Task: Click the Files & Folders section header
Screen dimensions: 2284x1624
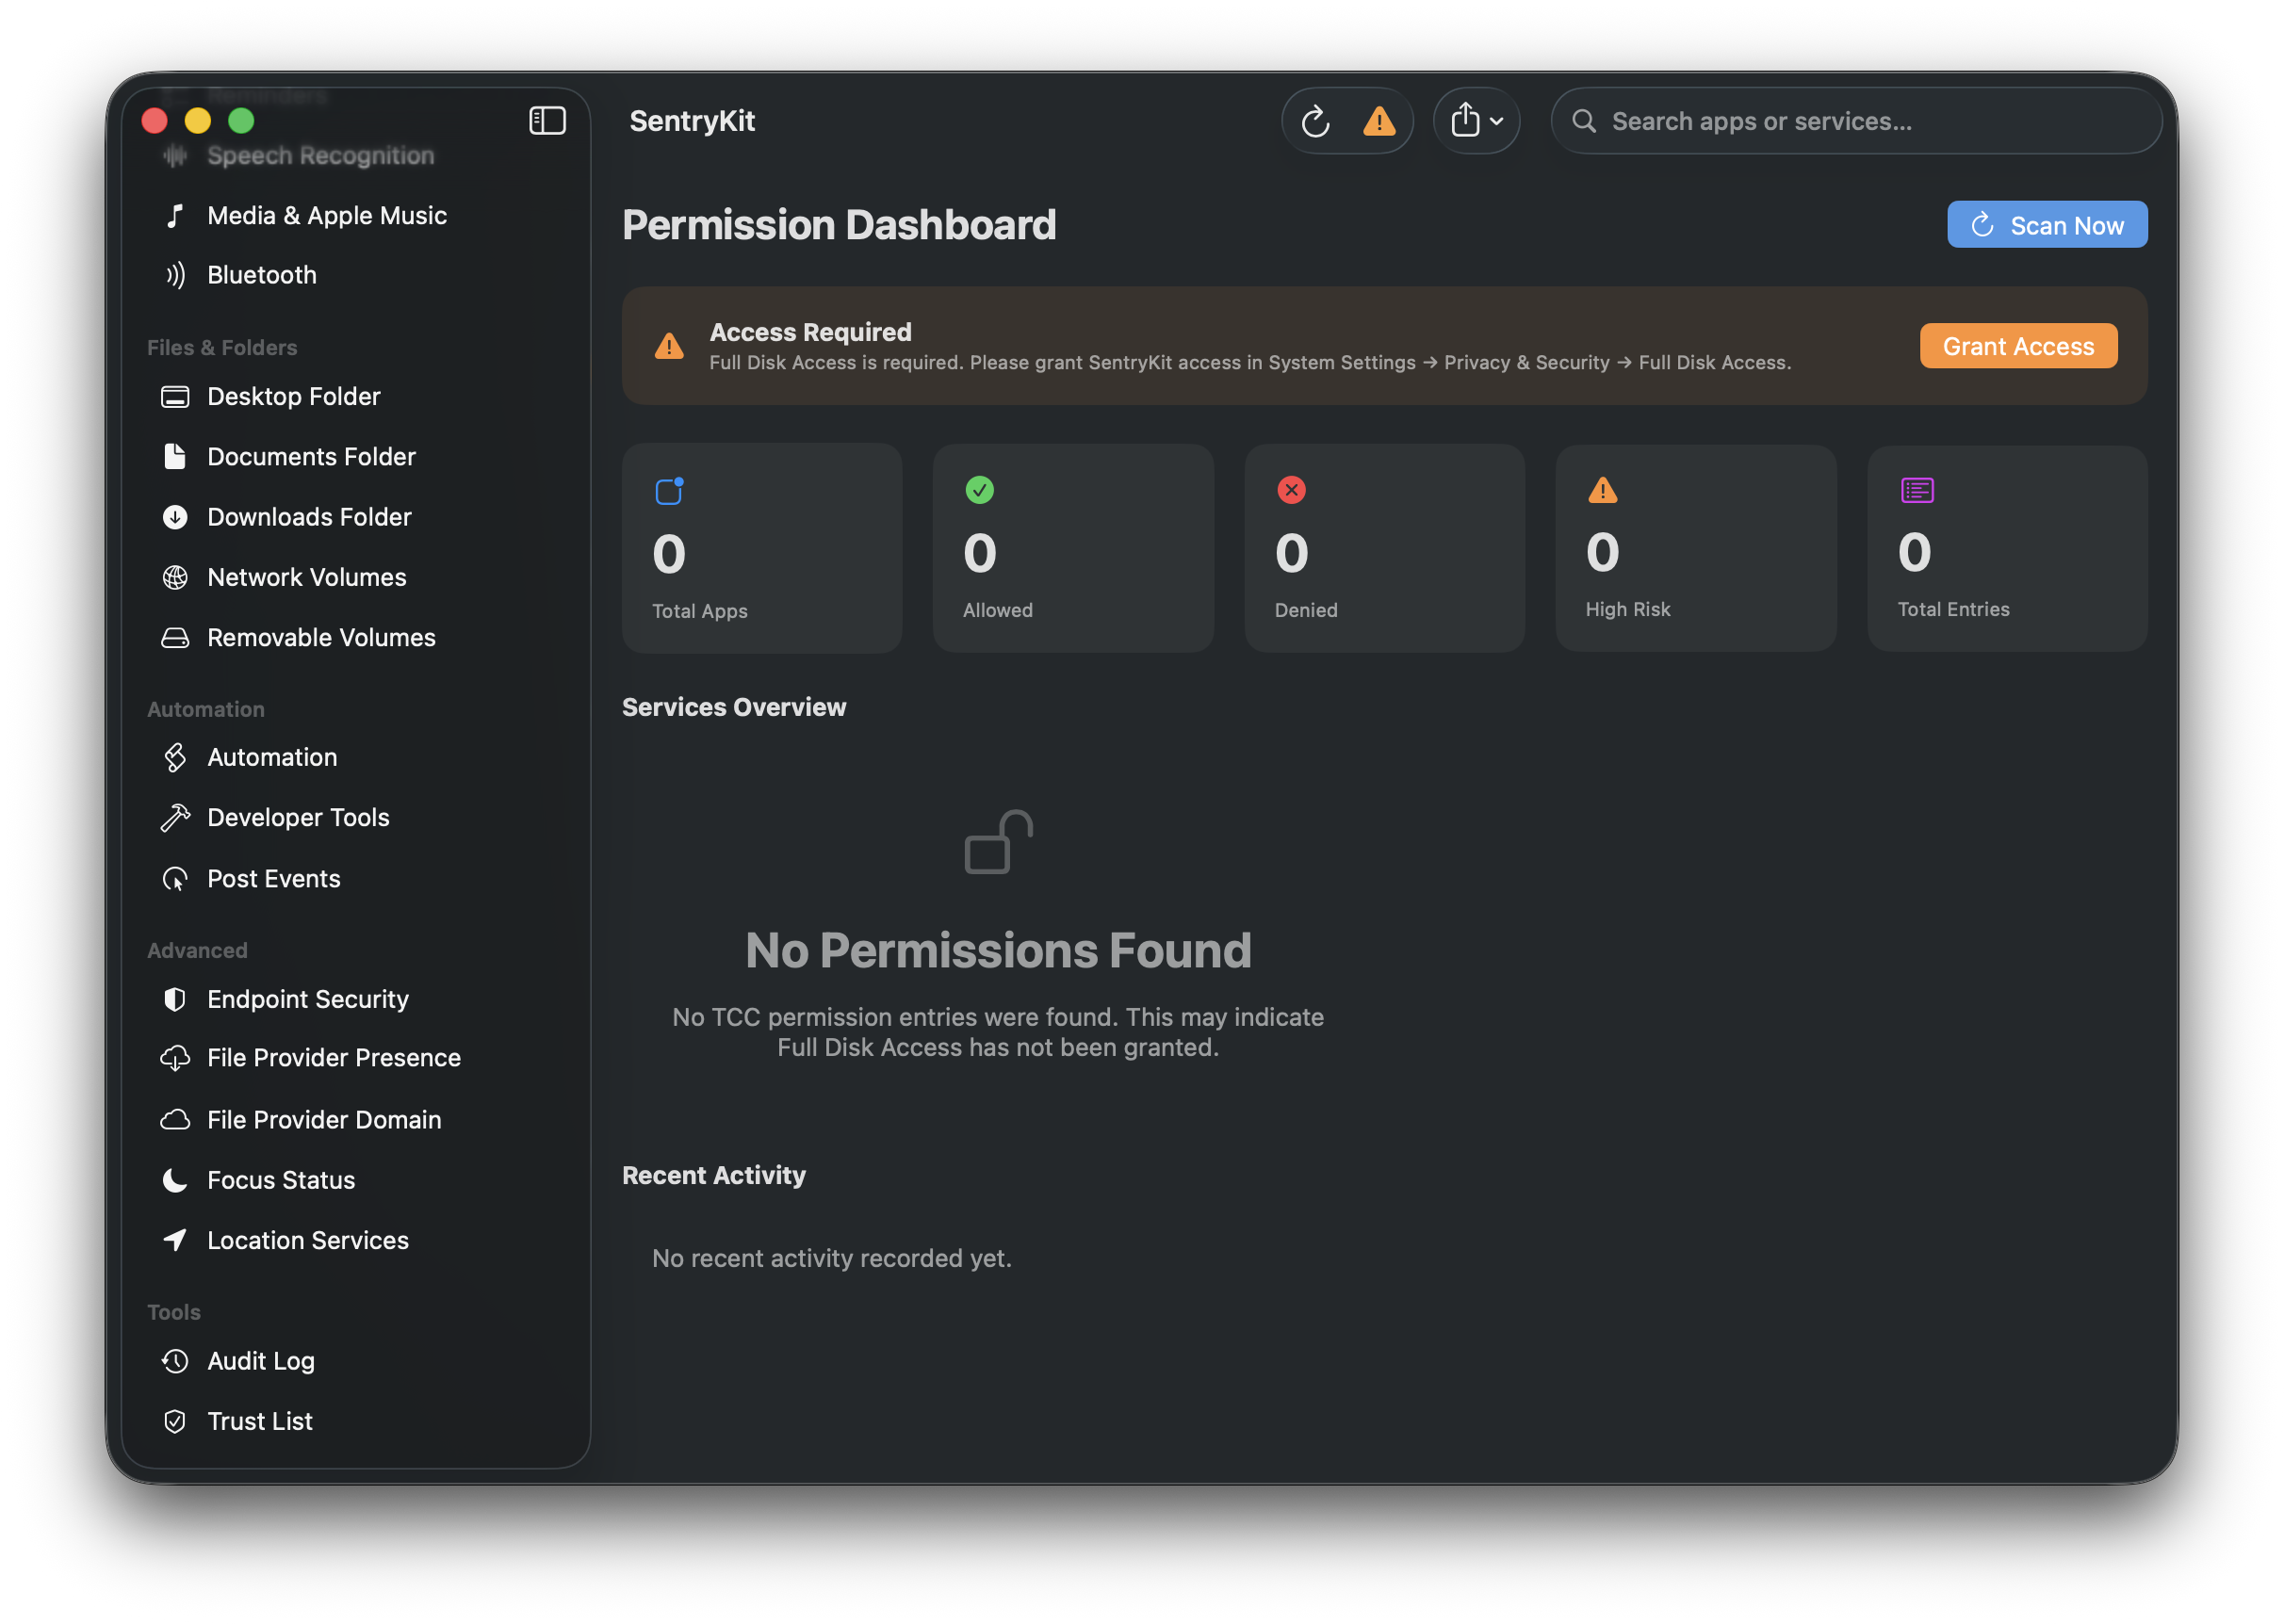Action: click(x=222, y=348)
